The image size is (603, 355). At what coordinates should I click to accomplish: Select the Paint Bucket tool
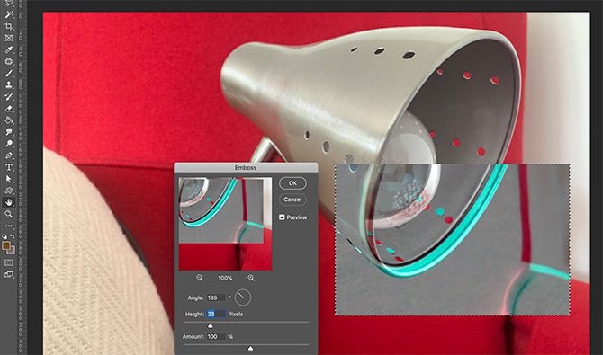point(9,120)
